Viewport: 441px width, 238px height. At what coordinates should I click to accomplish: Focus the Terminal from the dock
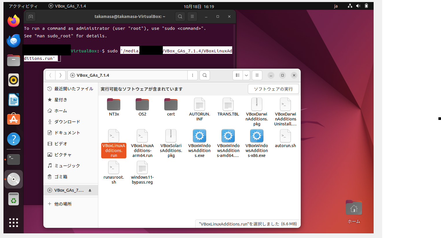(14, 160)
